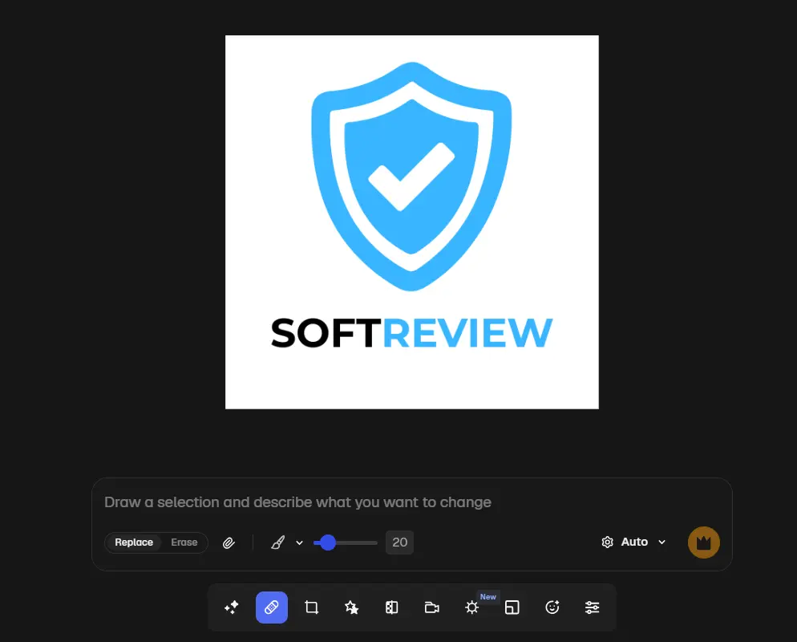Click the prompt description text field

coord(411,502)
